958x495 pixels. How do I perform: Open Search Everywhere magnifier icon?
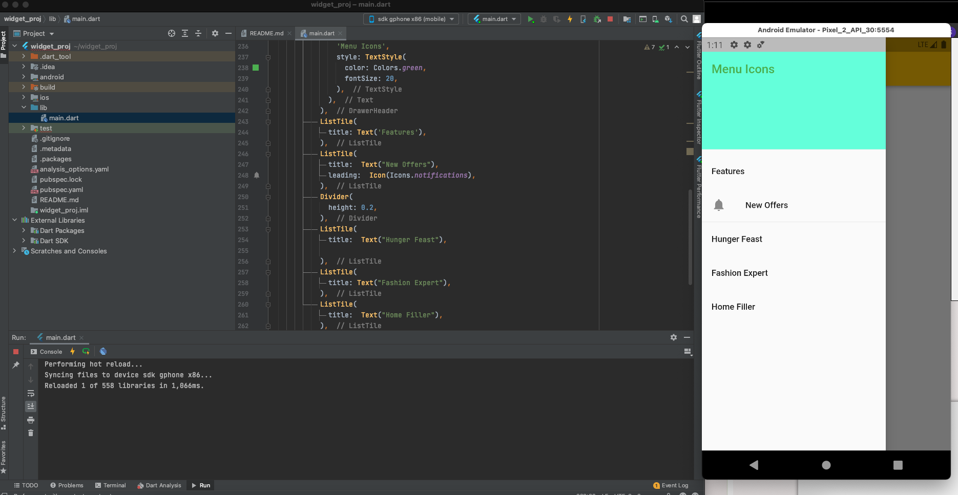tap(684, 19)
